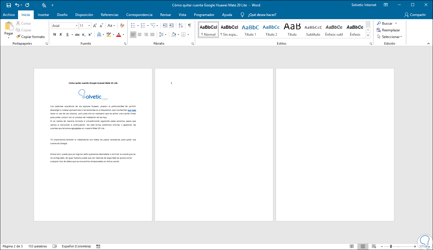433x250 pixels.
Task: Click the increase indent icon
Action: point(172,26)
